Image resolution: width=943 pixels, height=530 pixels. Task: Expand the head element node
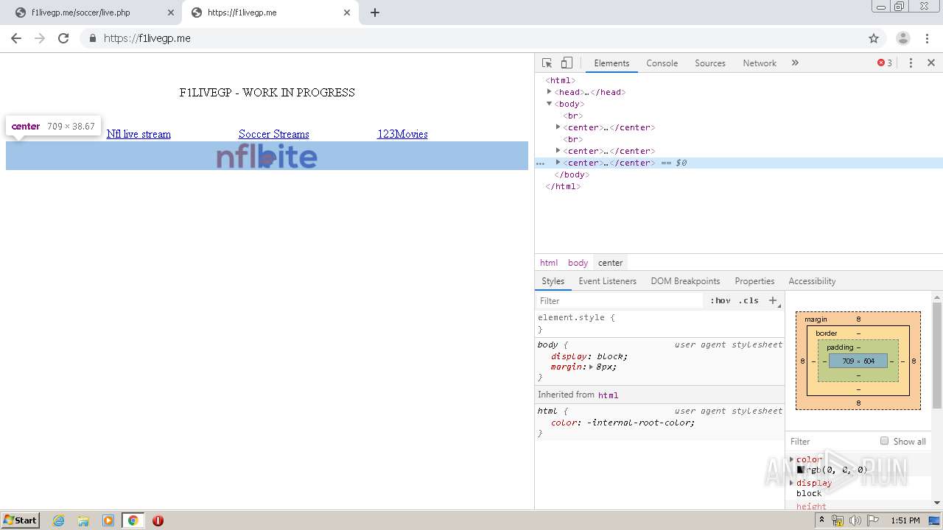(x=550, y=92)
